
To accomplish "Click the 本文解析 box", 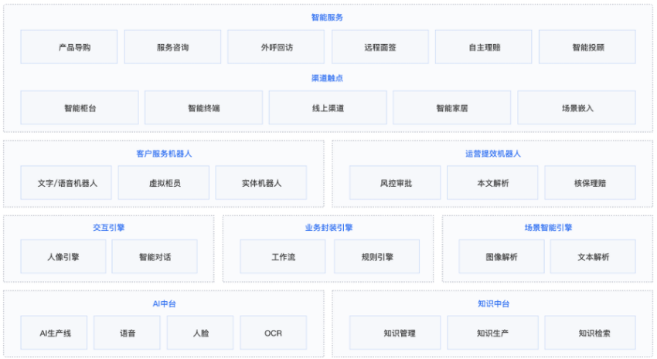I will pyautogui.click(x=492, y=183).
